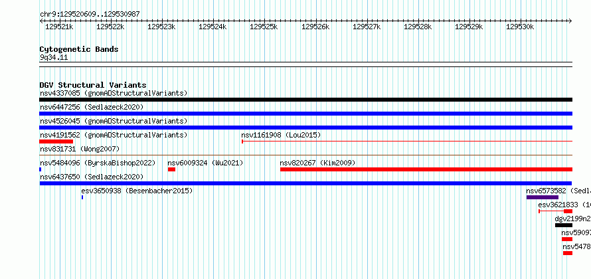Click the 9q34.11 band label
The image size is (591, 279).
pyautogui.click(x=54, y=58)
